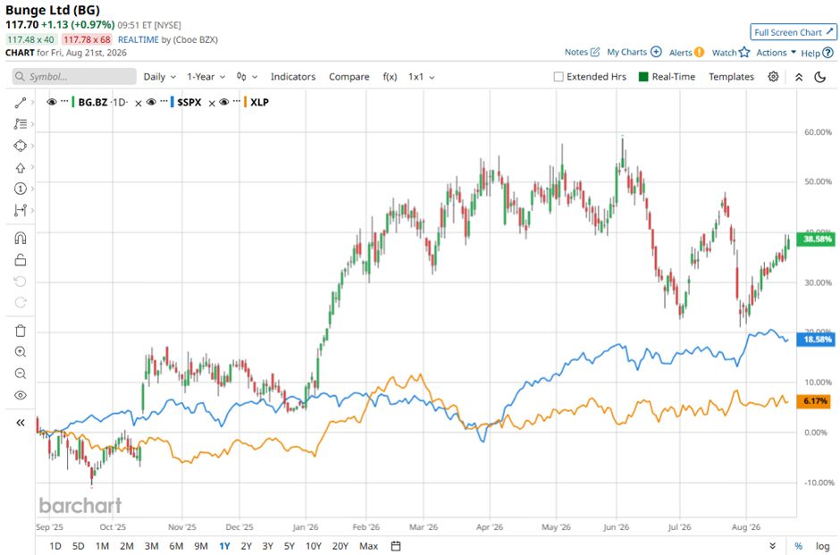Screen dimensions: 840x555
Task: Open the Actions dropdown
Action: (776, 52)
